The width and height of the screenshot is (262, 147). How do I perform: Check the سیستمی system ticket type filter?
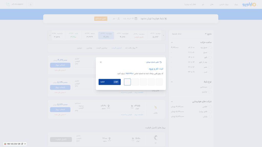pos(210,87)
